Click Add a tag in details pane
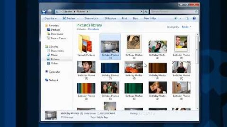The height and width of the screenshot is (127, 227). pos(102,117)
